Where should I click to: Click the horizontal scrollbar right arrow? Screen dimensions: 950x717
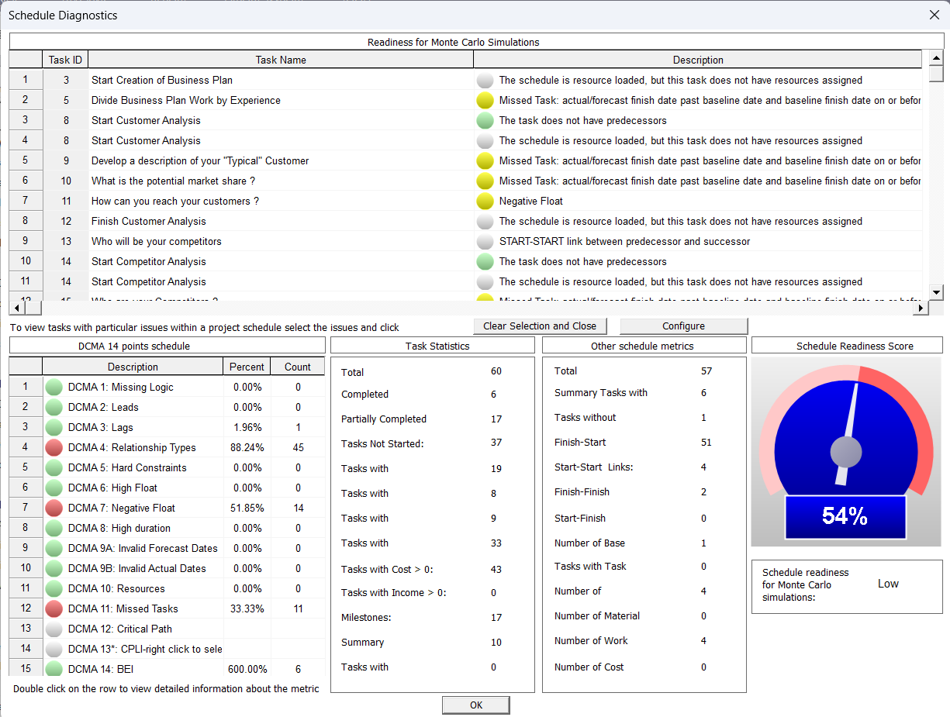coord(921,308)
